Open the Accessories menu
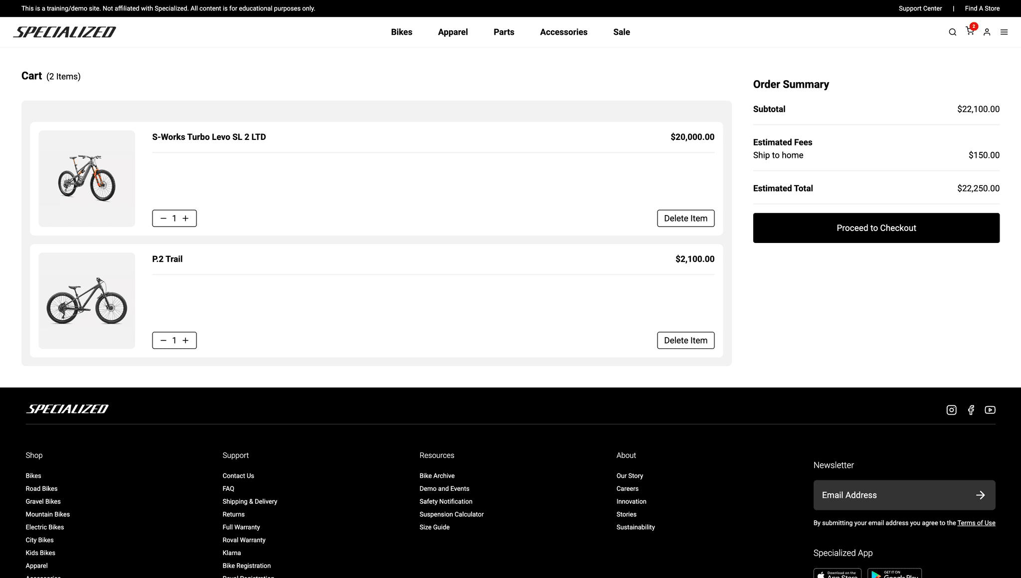 (x=563, y=32)
